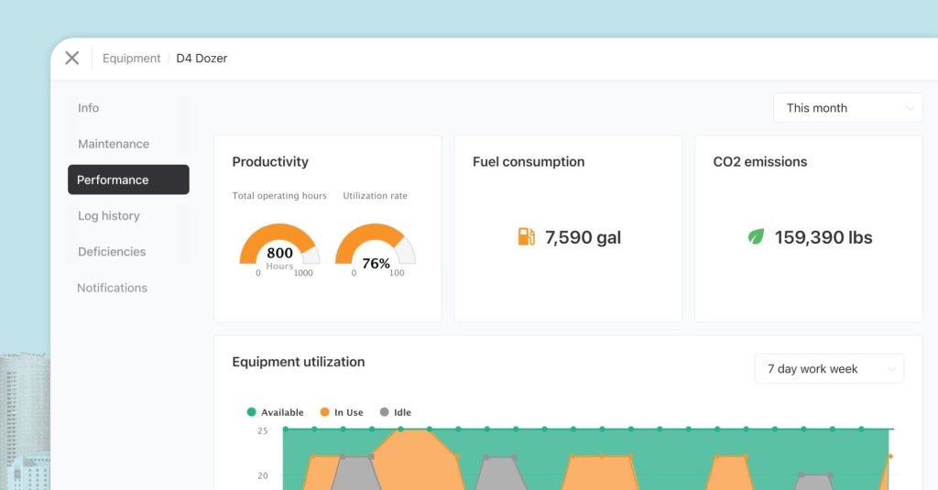The height and width of the screenshot is (490, 938).
Task: Click the X close icon beside Equipment
Action: pos(71,58)
